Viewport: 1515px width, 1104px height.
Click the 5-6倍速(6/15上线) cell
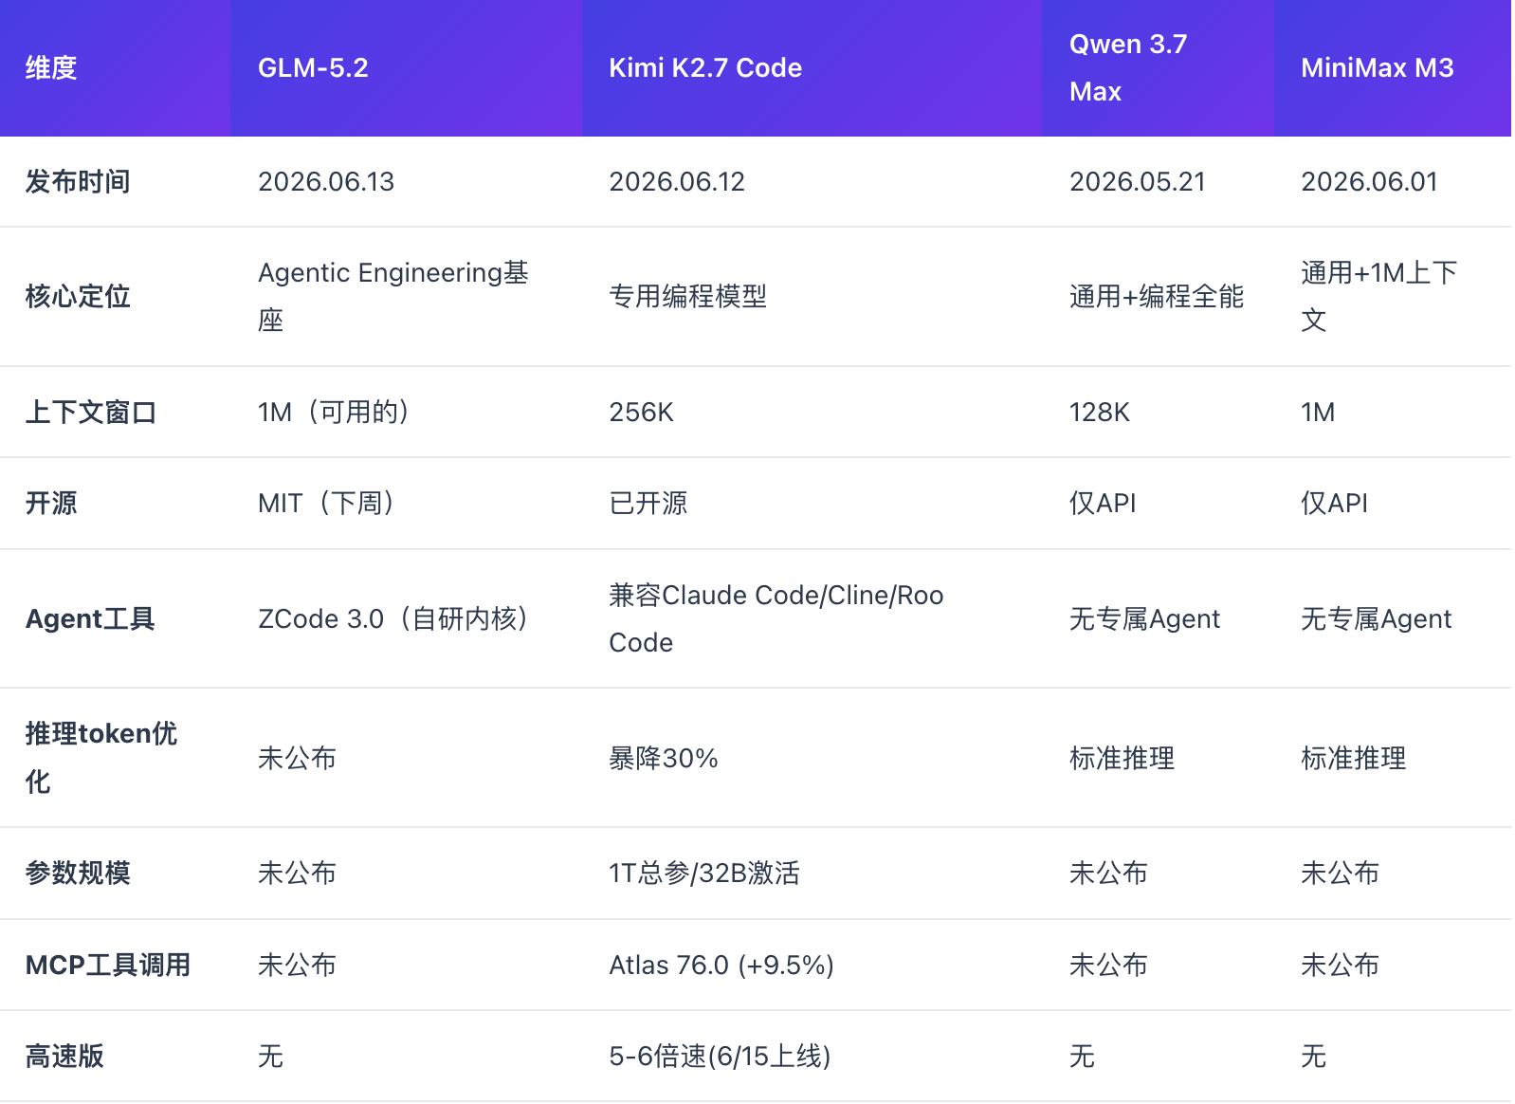(x=720, y=1057)
